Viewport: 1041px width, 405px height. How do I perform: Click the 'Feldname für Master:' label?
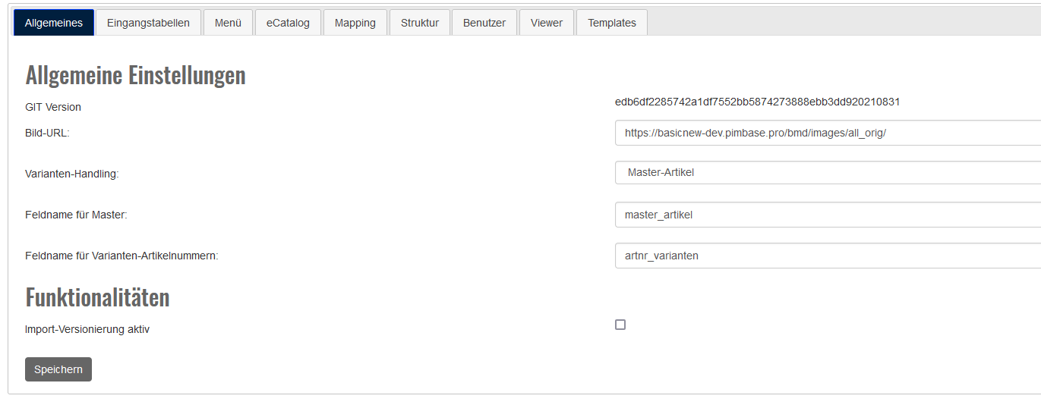coord(76,215)
